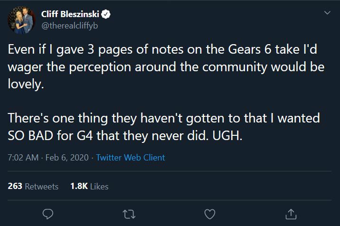Click the retweet arrows icon

click(x=129, y=214)
